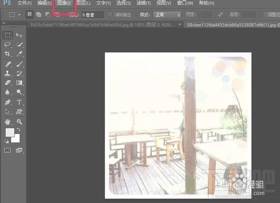280x203 pixels.
Task: Switch to the 08cbee112fda4453 document tab
Action: (x=232, y=25)
